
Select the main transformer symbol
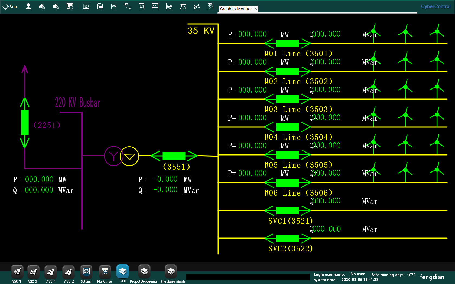[122, 156]
